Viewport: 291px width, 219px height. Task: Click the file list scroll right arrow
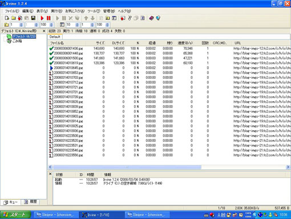288,167
